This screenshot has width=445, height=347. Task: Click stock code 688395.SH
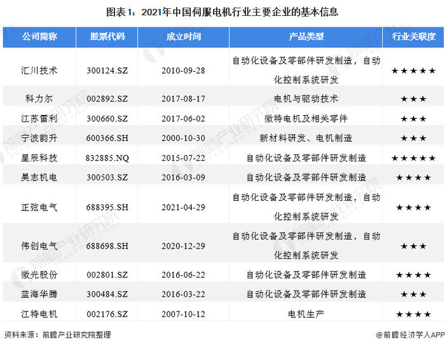tap(107, 207)
